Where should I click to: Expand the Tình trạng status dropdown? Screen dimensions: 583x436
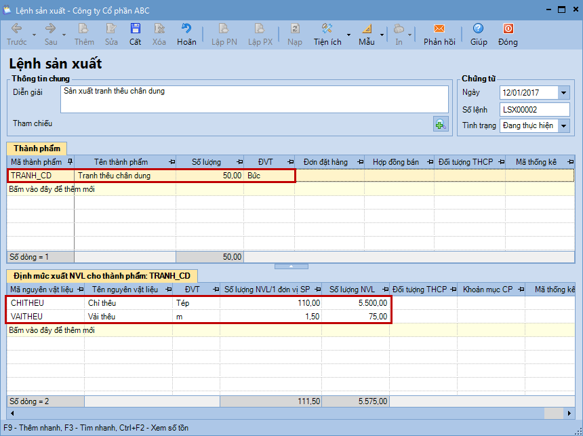(563, 125)
